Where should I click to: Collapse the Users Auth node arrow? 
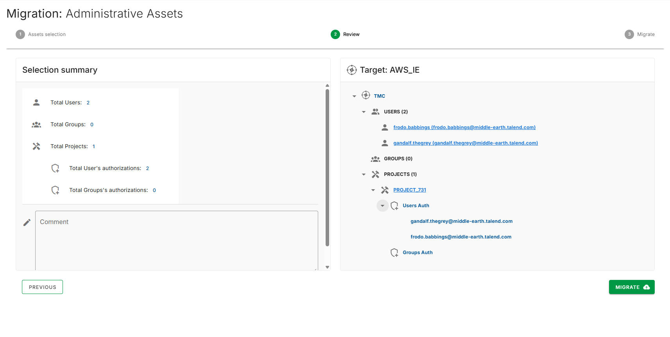click(x=383, y=206)
